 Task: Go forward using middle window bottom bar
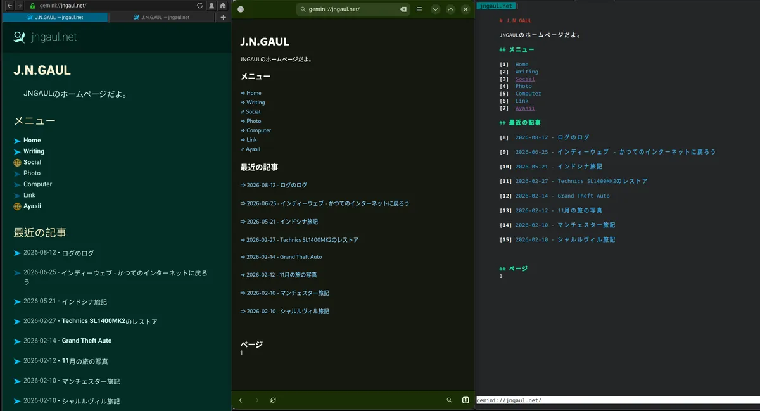click(x=256, y=400)
